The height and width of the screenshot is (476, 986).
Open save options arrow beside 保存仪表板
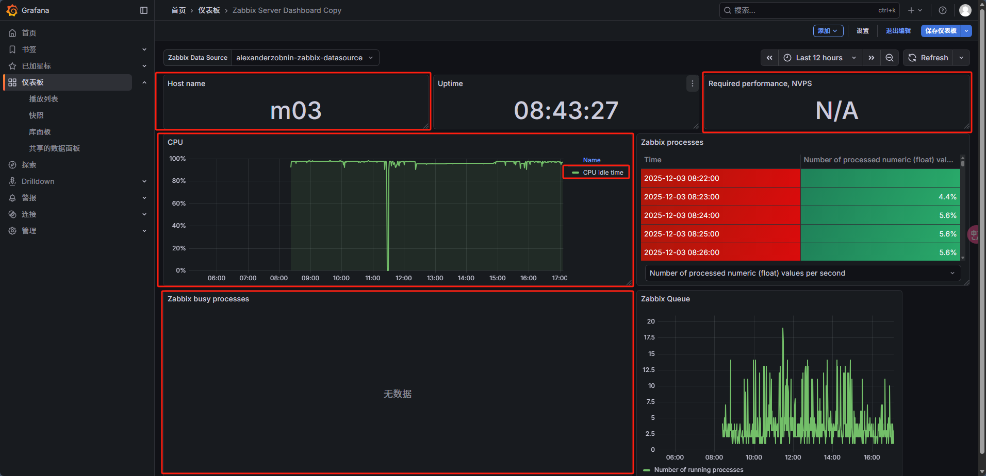pos(967,31)
